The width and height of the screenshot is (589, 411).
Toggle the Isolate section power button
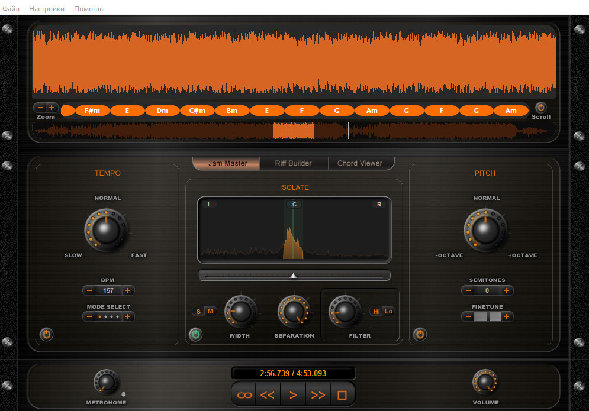pyautogui.click(x=195, y=335)
